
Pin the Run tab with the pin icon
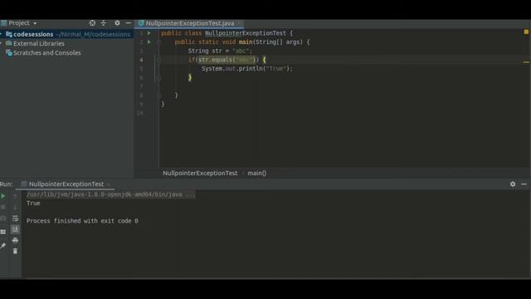click(3, 246)
